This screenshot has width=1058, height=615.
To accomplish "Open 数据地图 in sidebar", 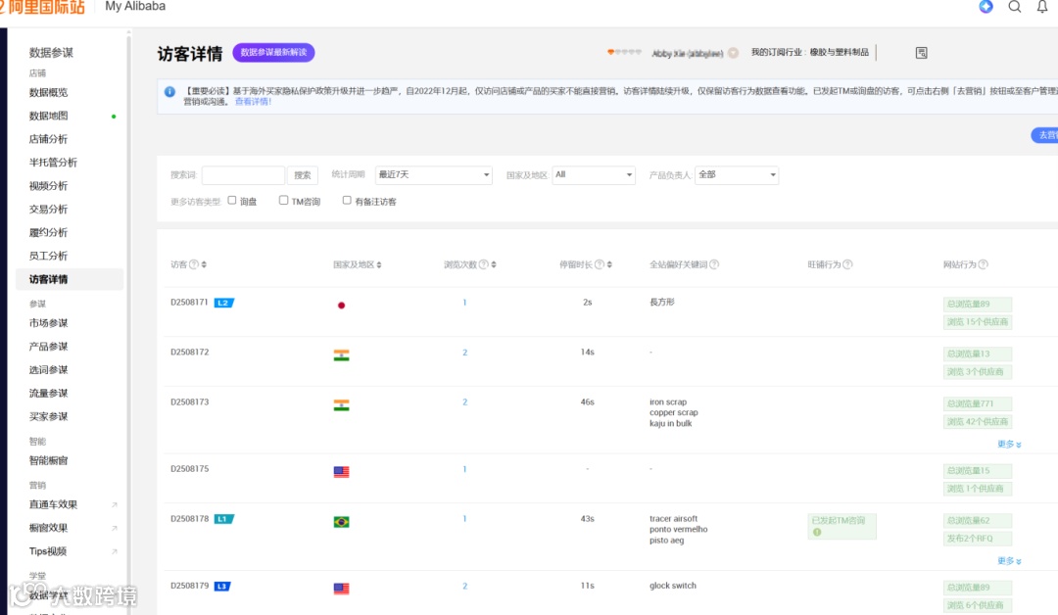I will coord(49,116).
